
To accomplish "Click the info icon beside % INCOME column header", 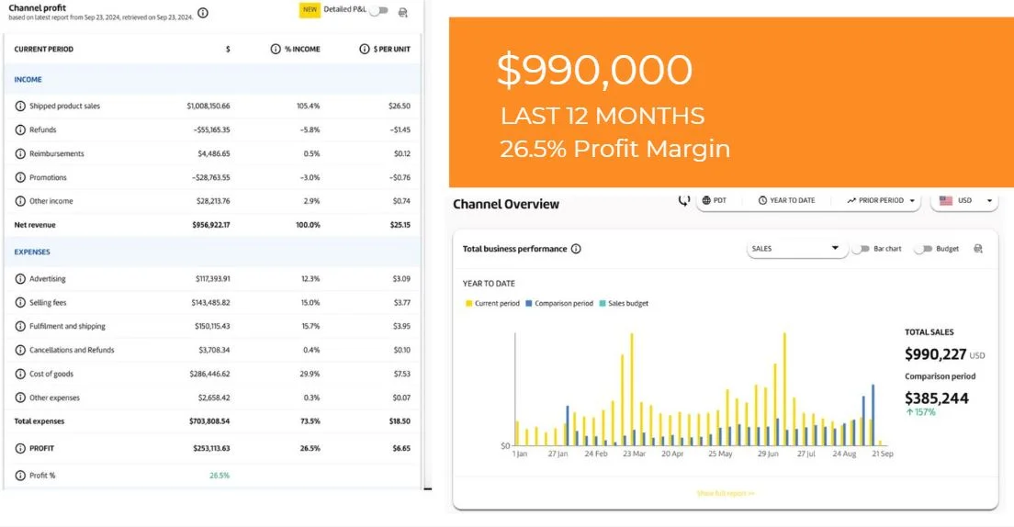I will point(275,50).
